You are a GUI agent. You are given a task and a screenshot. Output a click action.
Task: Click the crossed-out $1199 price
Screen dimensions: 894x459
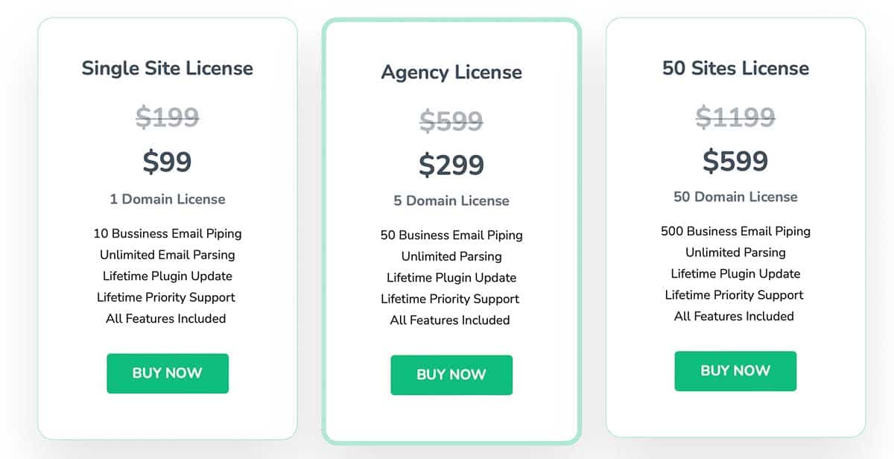click(735, 117)
